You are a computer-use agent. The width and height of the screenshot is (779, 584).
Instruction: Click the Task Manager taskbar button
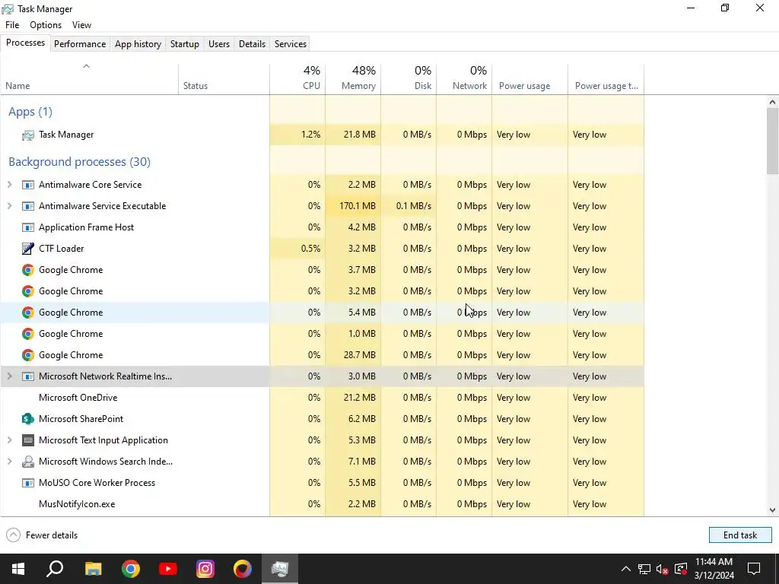tap(280, 569)
